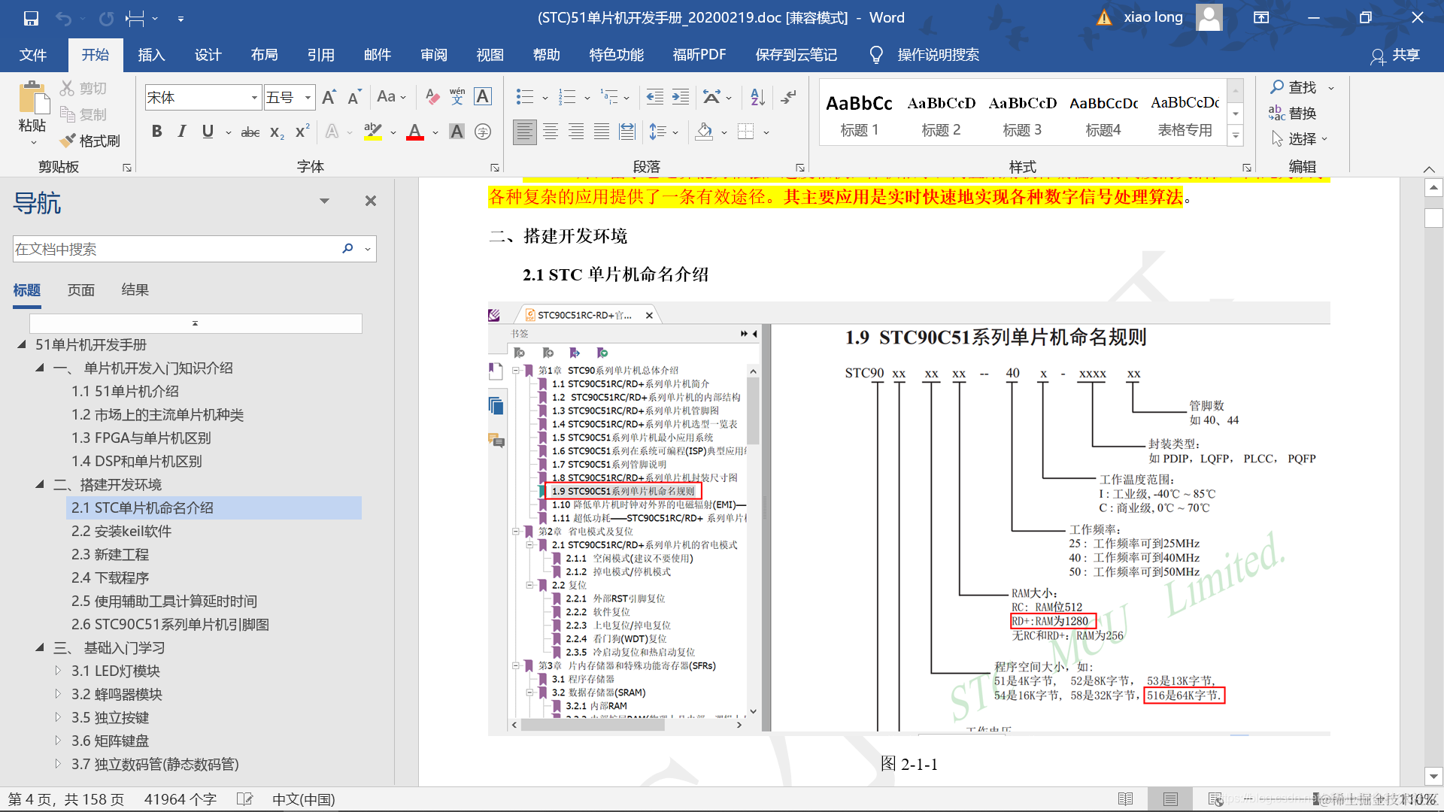Open the font name dropdown
Viewport: 1444px width, 812px height.
[254, 98]
